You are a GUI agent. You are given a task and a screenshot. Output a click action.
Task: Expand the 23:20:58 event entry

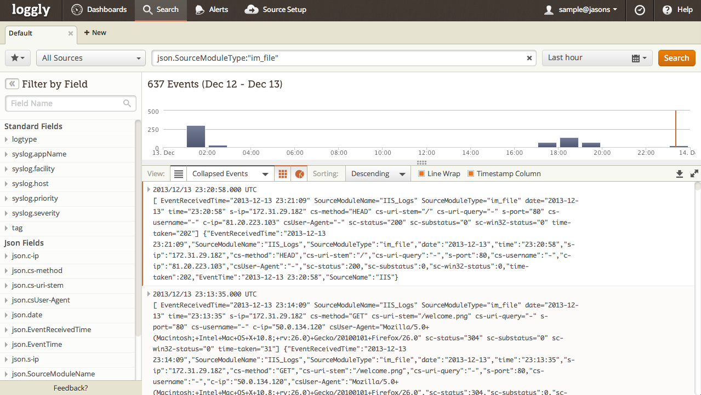(x=149, y=189)
